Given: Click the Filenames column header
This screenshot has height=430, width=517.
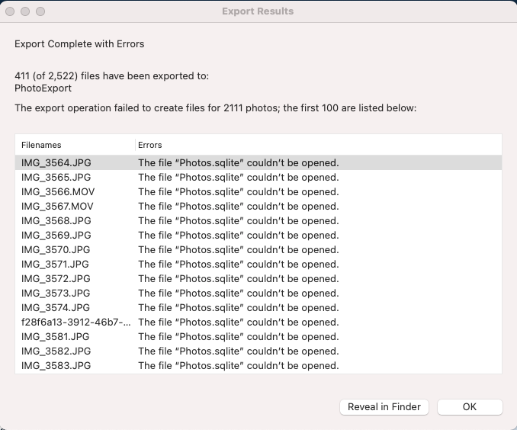Looking at the screenshot, I should (x=75, y=145).
